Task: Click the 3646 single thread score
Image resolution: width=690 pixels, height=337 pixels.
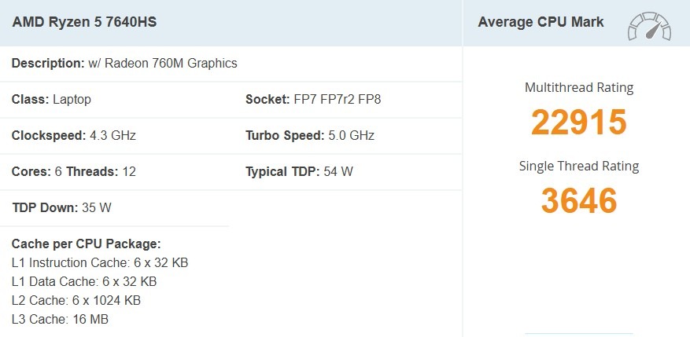Action: pos(578,200)
